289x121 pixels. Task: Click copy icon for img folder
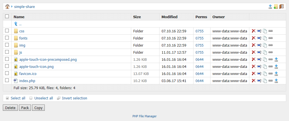[x=265, y=45]
